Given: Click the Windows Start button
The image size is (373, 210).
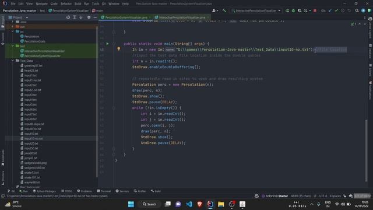Looking at the screenshot, I should tap(131, 204).
